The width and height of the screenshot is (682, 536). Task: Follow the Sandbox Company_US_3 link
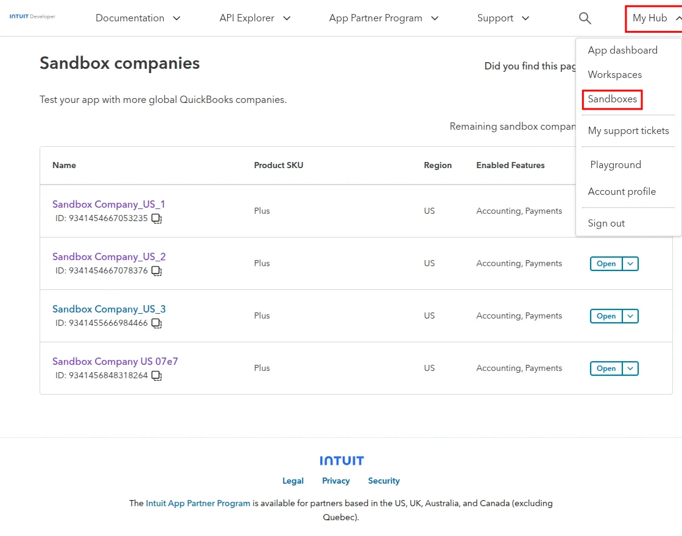[x=109, y=309]
